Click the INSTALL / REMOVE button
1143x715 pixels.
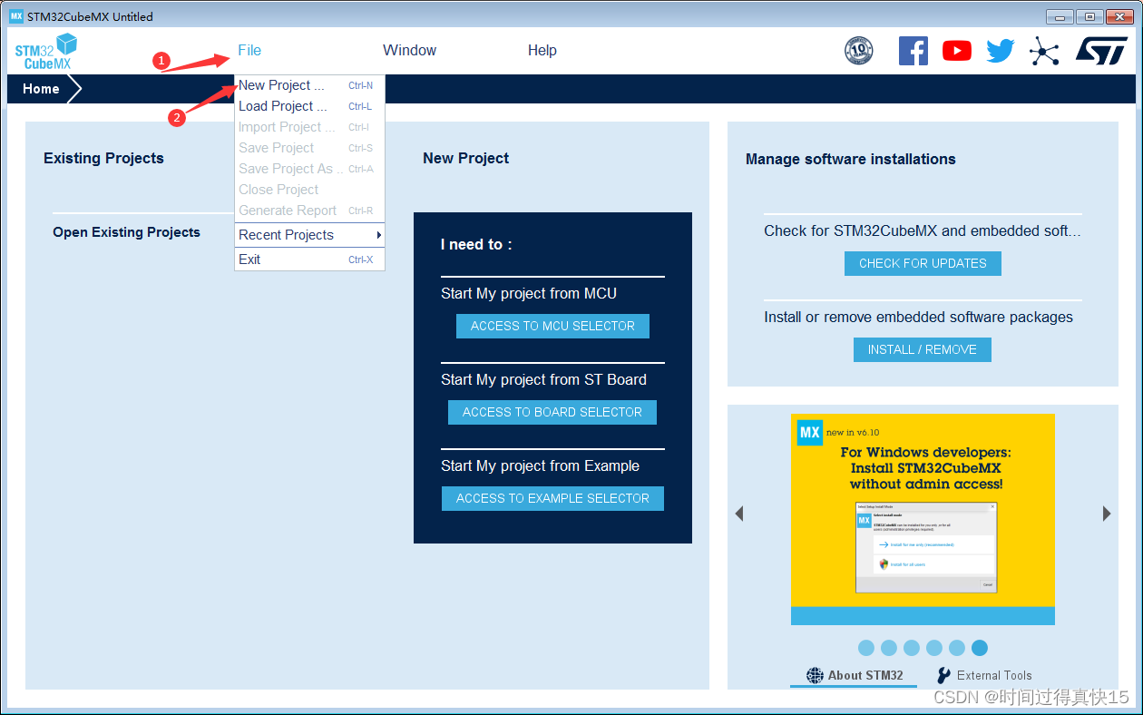(923, 350)
